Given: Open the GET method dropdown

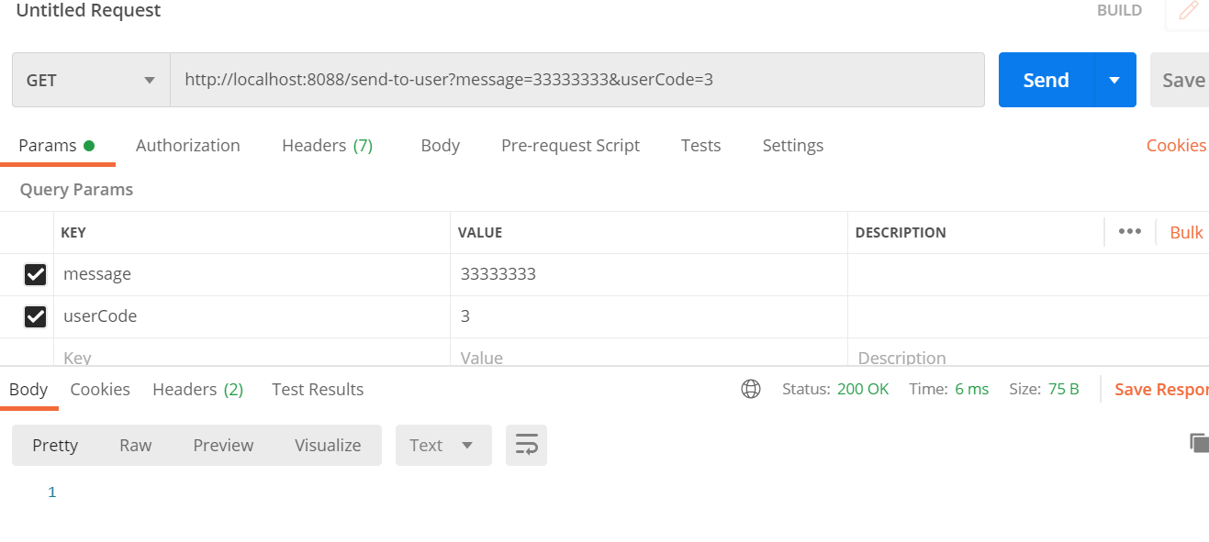Looking at the screenshot, I should pyautogui.click(x=91, y=80).
